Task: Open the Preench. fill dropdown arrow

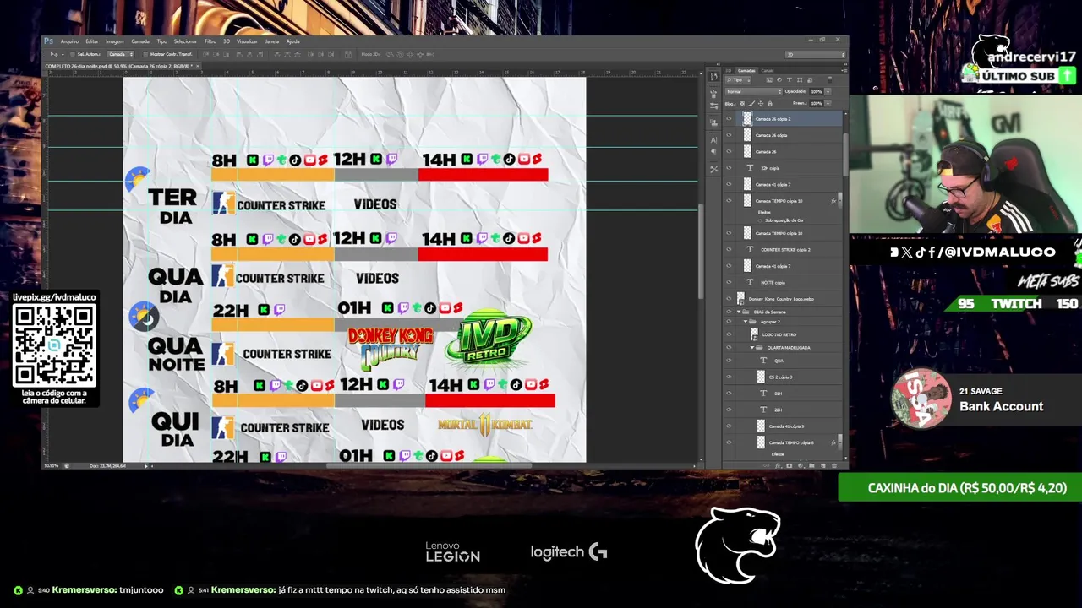Action: click(828, 103)
